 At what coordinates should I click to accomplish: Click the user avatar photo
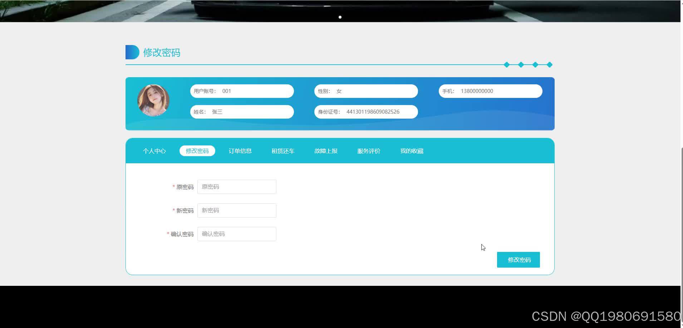(x=153, y=100)
